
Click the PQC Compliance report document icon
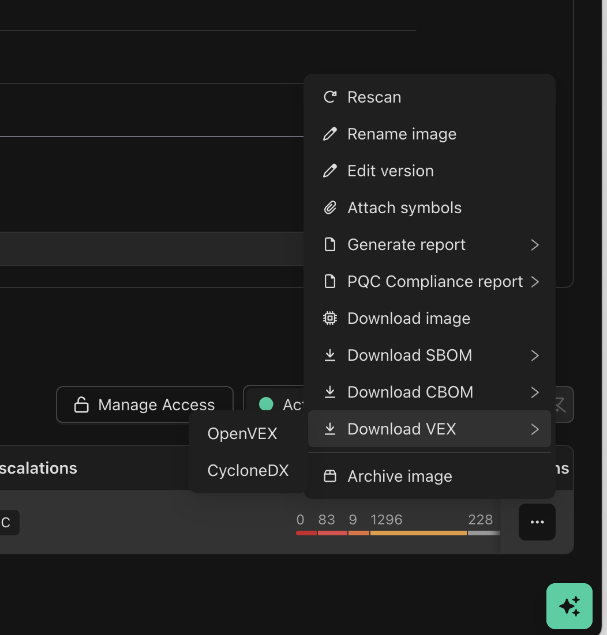click(330, 281)
